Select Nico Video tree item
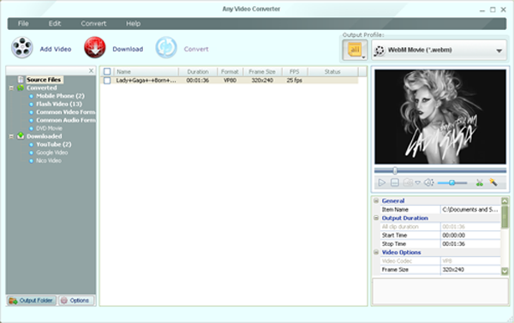Viewport: 514px width, 323px height. click(x=49, y=161)
